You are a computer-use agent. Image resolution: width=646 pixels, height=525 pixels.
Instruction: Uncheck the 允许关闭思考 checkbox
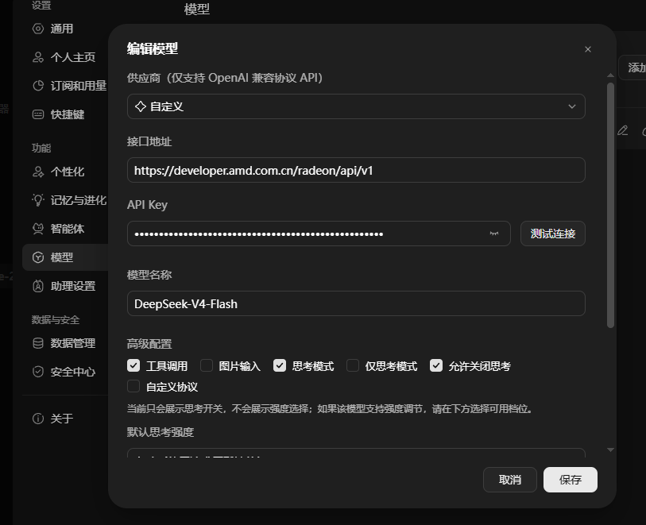click(x=436, y=365)
